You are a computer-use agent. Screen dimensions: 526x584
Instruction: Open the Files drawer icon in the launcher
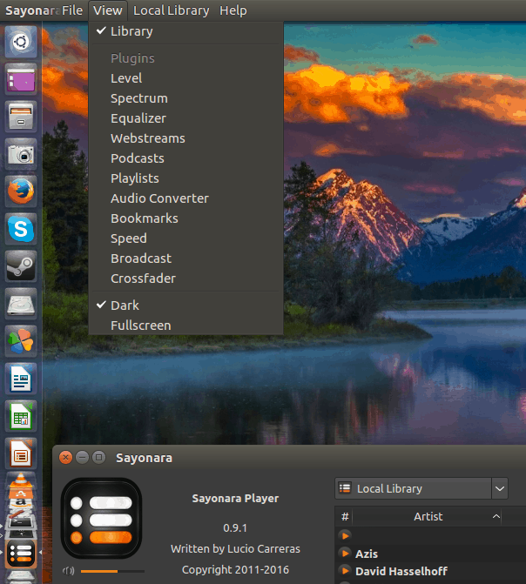tap(21, 117)
